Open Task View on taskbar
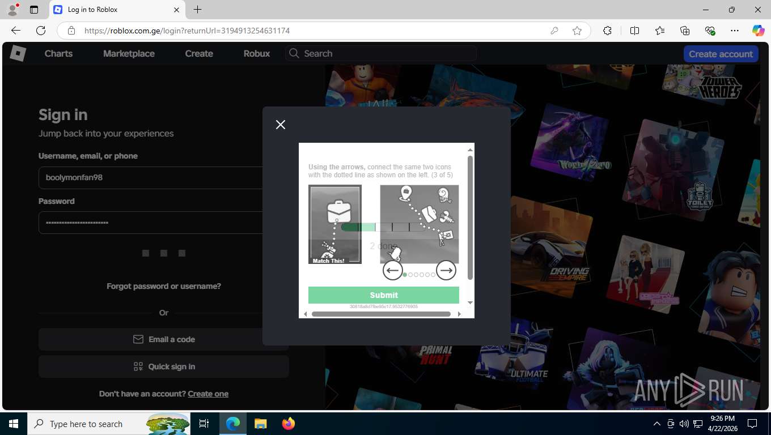The width and height of the screenshot is (771, 435). coord(204,424)
